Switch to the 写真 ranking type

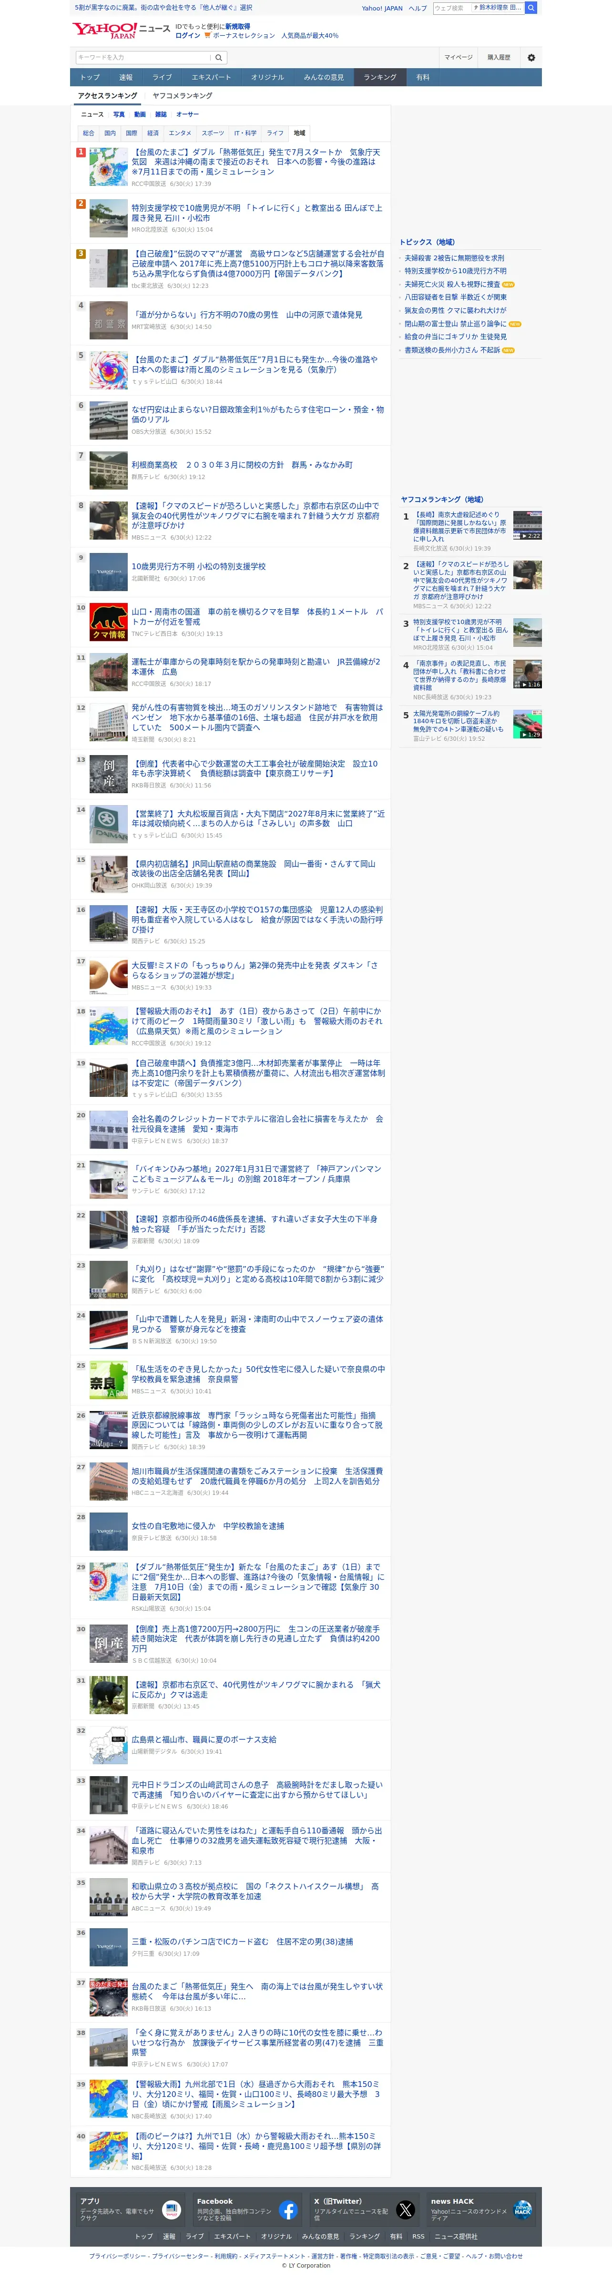(x=119, y=114)
